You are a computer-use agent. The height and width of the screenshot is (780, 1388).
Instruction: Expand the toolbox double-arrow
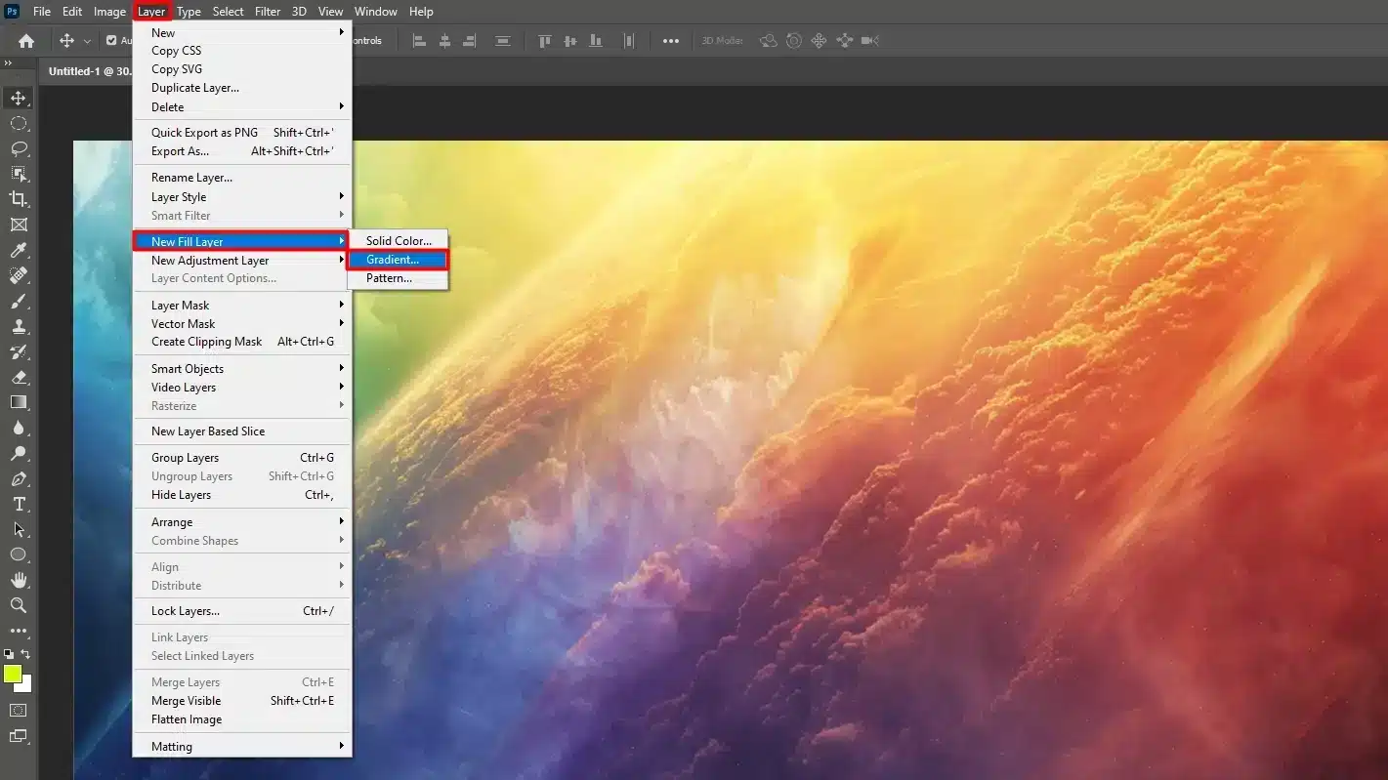pyautogui.click(x=8, y=62)
